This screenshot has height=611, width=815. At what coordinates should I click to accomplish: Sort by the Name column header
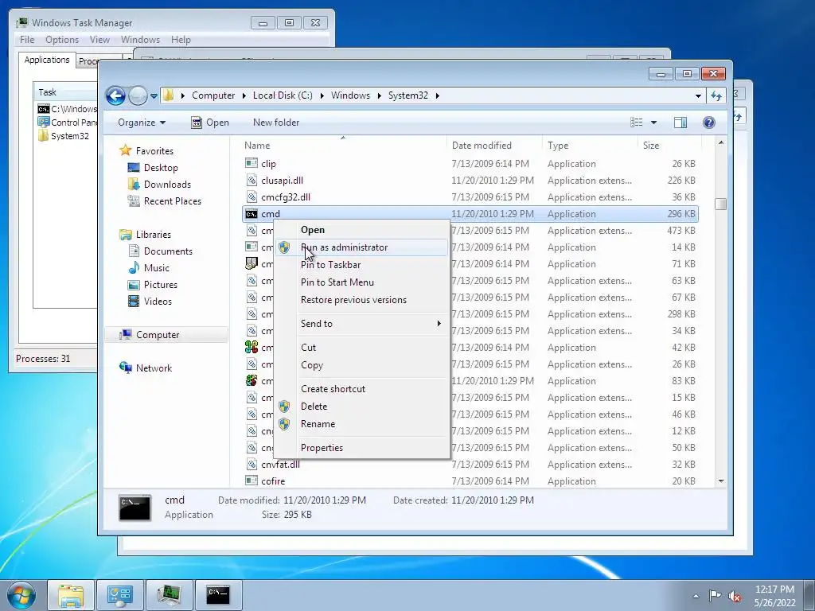(343, 146)
